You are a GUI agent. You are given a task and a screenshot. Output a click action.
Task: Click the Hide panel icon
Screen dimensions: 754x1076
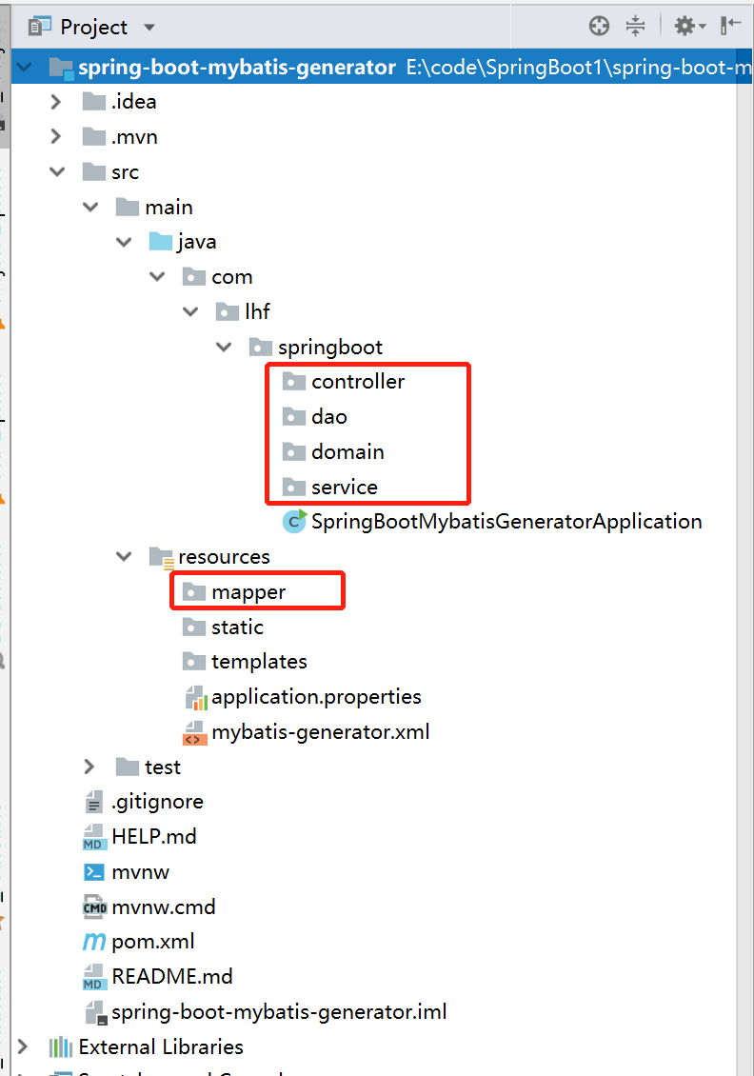(730, 26)
